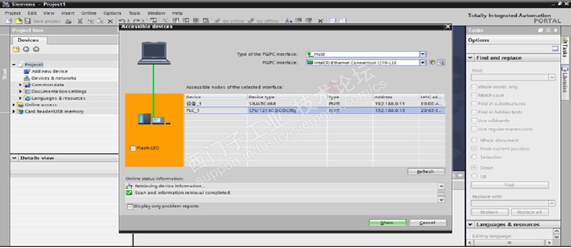Expand Card Reader/USB memory node

pos(14,111)
